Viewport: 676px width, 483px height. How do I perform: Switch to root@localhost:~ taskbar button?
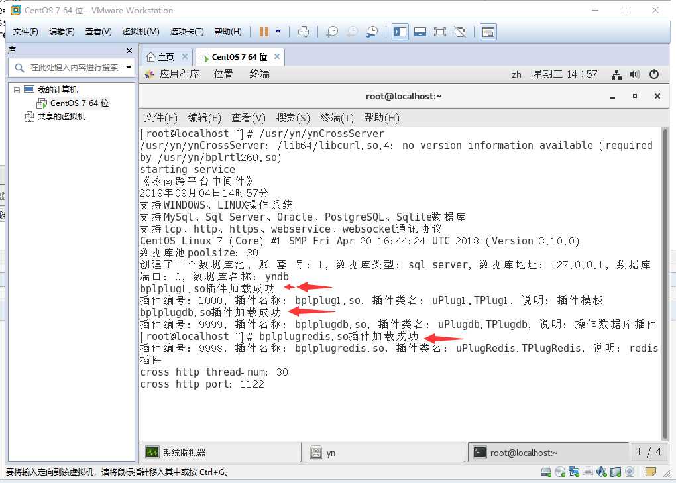tap(548, 453)
